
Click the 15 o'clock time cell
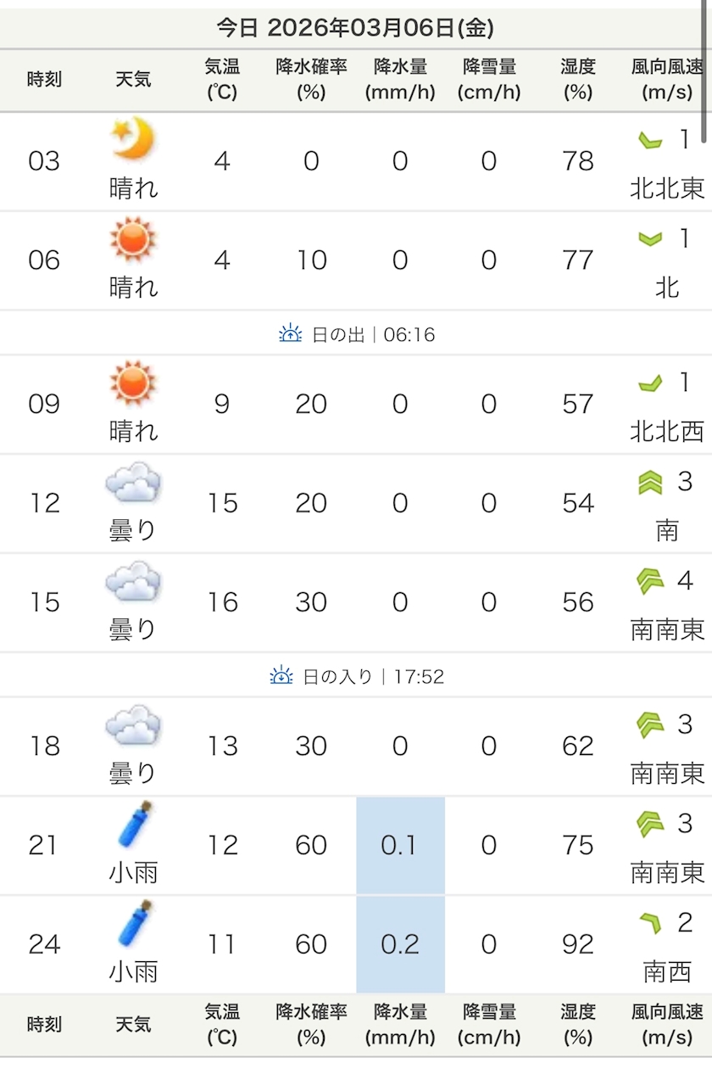tap(44, 602)
